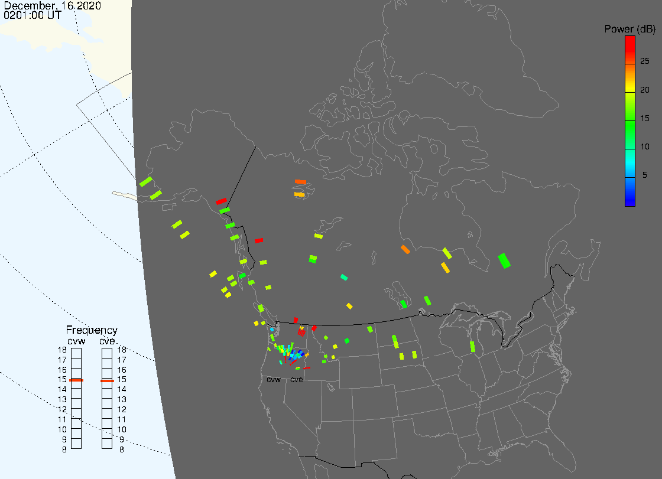Select the orange band of the power color bar

click(629, 70)
